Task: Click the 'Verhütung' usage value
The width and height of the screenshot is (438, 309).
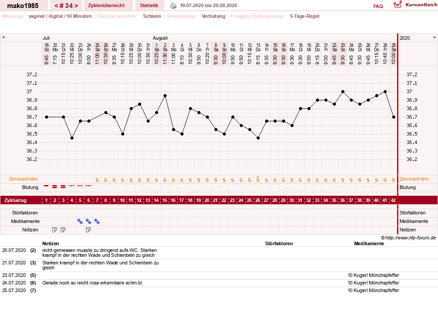Action: coord(213,16)
